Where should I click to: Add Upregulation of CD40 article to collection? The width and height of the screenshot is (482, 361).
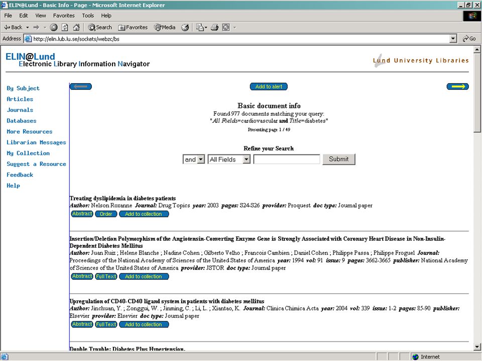[x=144, y=324]
